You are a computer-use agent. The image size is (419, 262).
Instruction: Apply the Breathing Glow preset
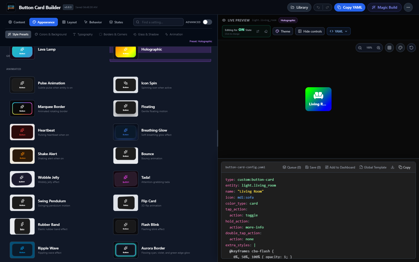(x=160, y=132)
